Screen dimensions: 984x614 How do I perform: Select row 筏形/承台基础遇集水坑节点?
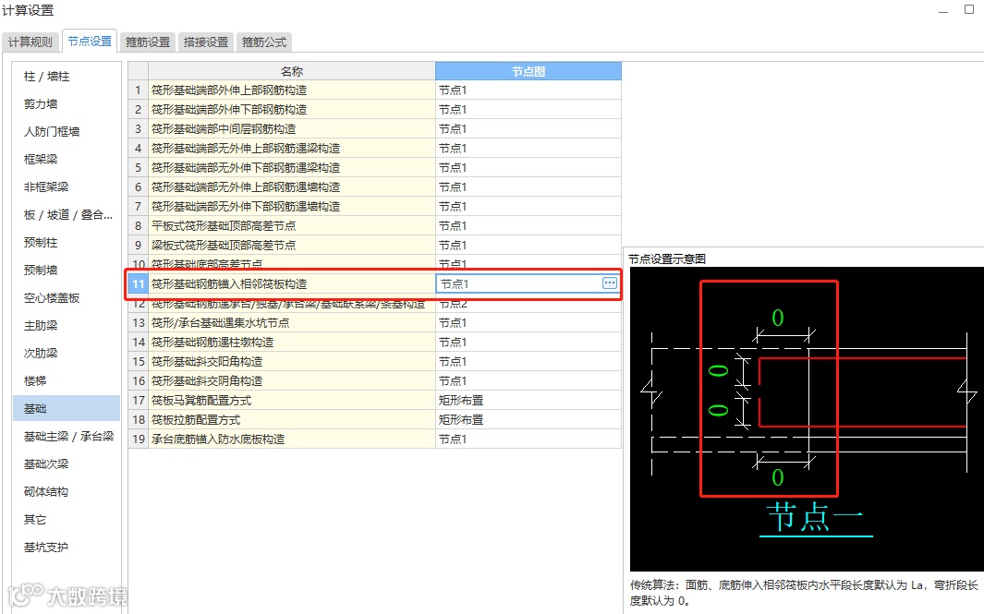pos(291,323)
